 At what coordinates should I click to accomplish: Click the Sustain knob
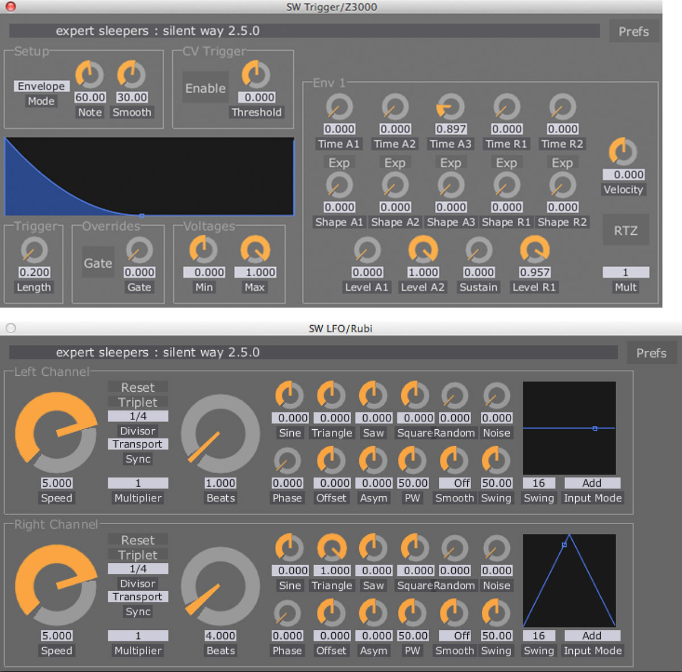tap(479, 250)
